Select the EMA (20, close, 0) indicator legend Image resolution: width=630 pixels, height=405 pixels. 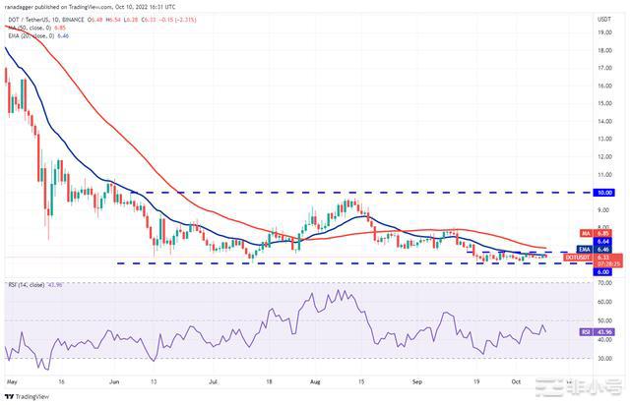[x=31, y=33]
